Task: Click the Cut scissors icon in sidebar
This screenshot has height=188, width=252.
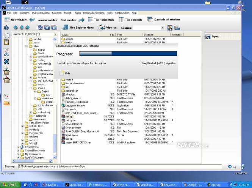Action: (6, 52)
